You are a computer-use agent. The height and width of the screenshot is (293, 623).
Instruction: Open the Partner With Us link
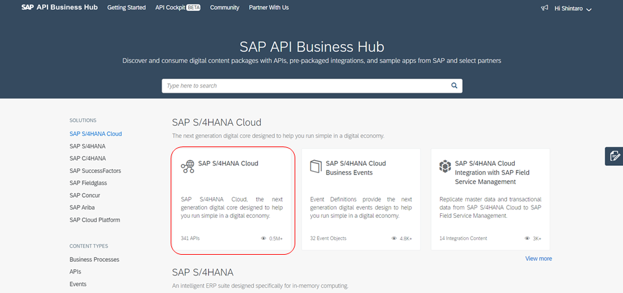click(269, 8)
